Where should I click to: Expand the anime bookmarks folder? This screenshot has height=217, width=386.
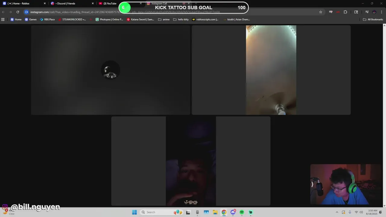[x=164, y=19]
